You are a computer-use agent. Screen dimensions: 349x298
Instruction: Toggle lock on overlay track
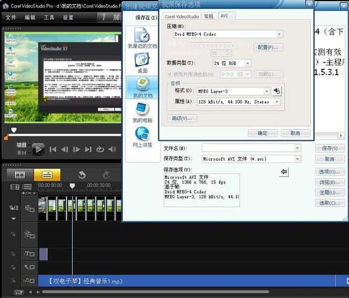click(13, 234)
